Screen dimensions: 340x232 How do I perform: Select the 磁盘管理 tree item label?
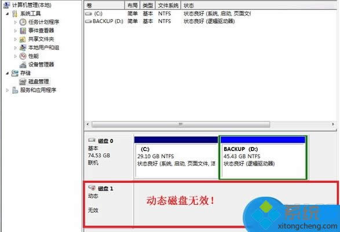tap(39, 82)
